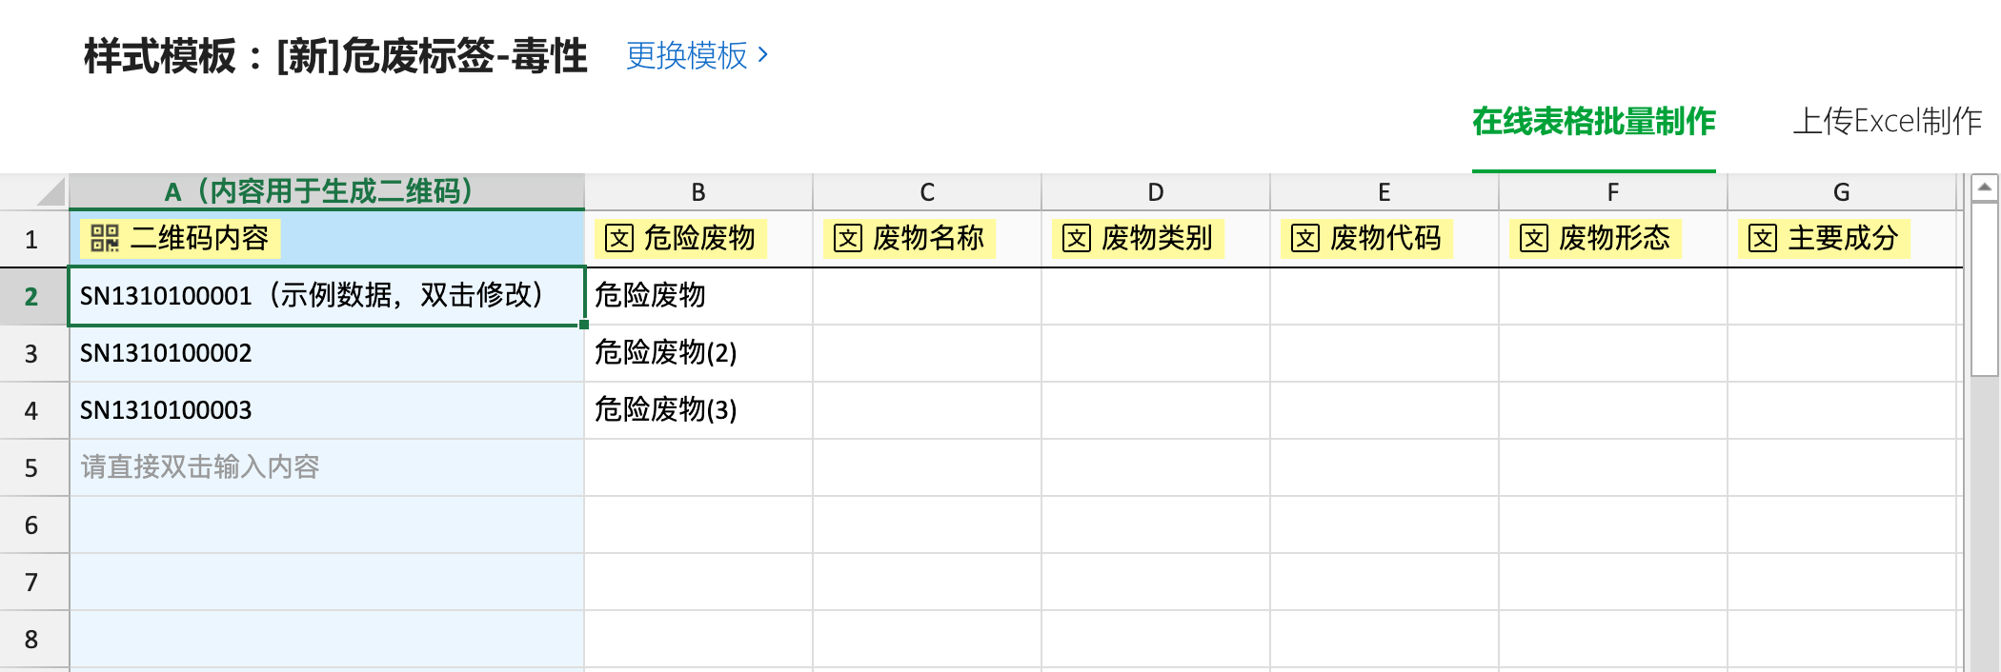Click the text icon beside 废物形态 header
This screenshot has width=2001, height=672.
point(1534,238)
